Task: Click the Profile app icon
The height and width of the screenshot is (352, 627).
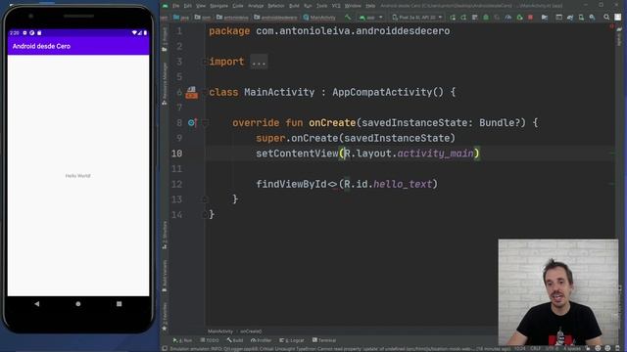Action: pyautogui.click(x=507, y=18)
